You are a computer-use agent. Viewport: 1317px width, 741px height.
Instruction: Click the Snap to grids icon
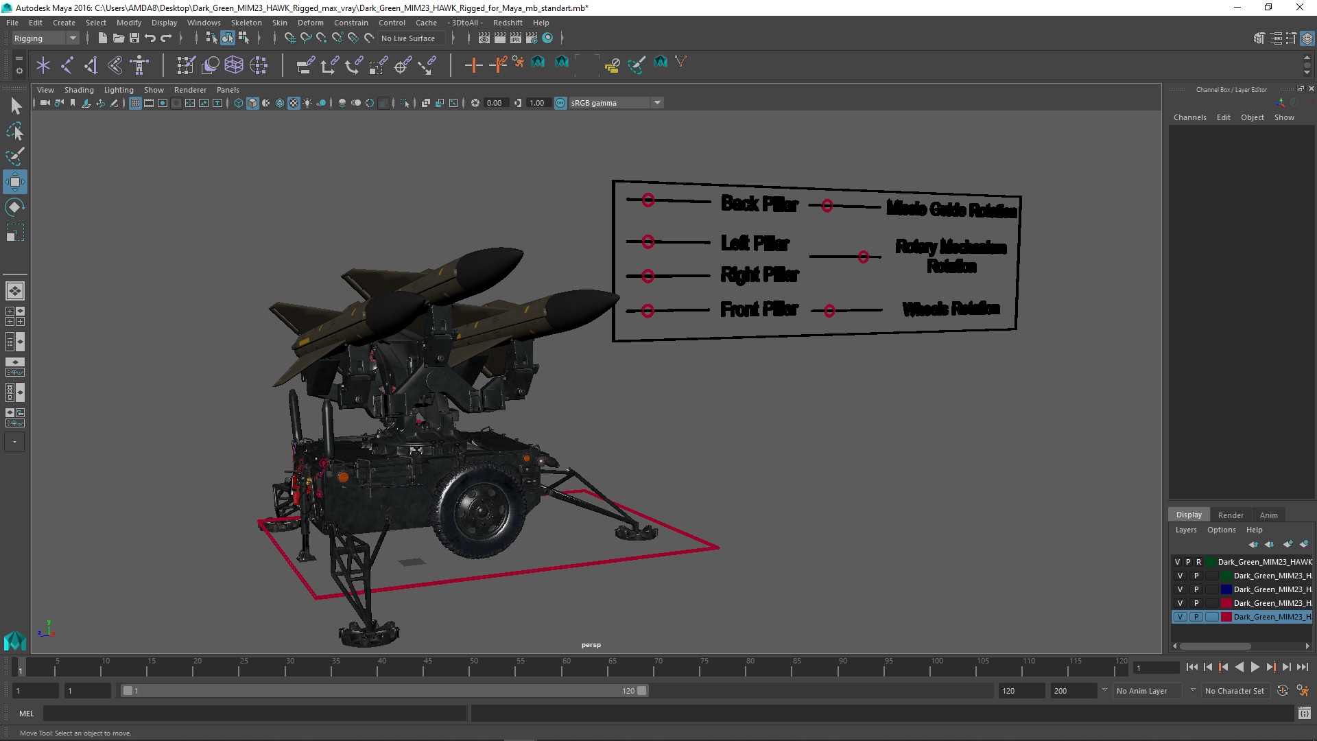click(289, 38)
